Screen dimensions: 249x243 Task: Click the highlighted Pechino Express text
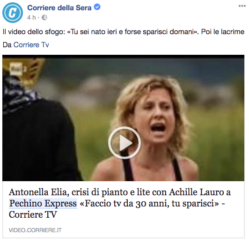point(43,204)
